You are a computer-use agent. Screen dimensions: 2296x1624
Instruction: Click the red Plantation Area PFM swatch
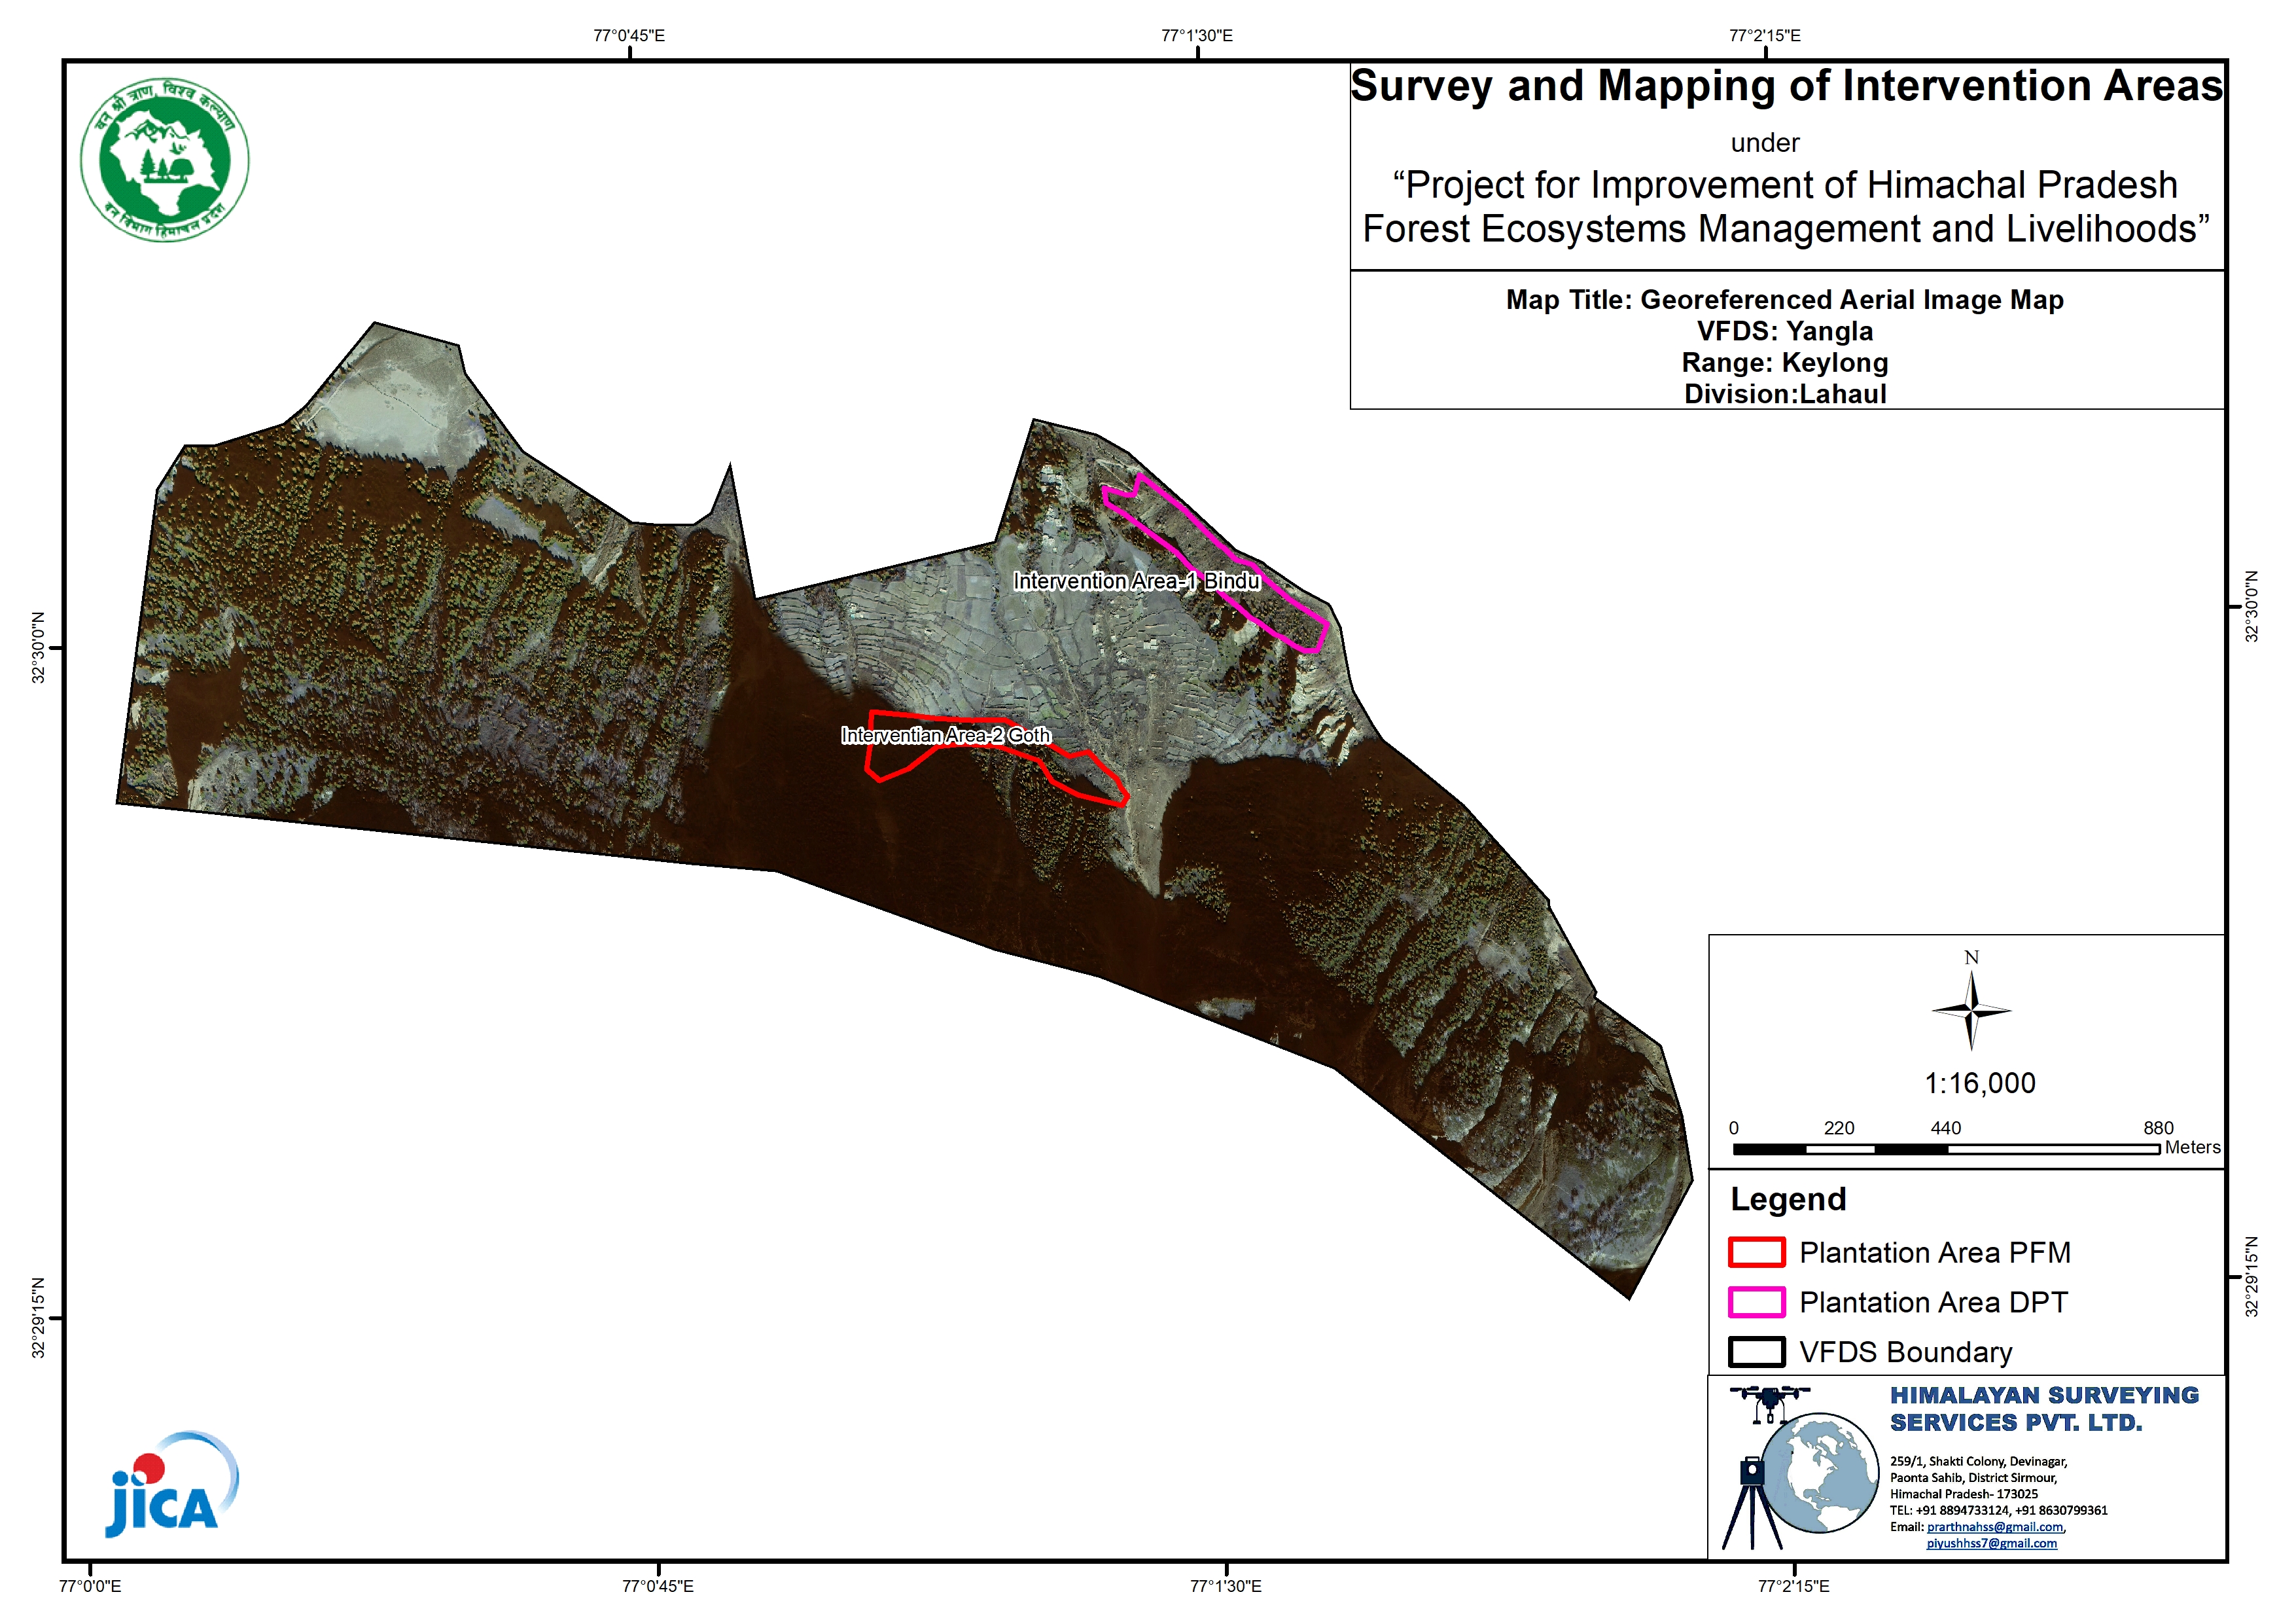[1756, 1252]
